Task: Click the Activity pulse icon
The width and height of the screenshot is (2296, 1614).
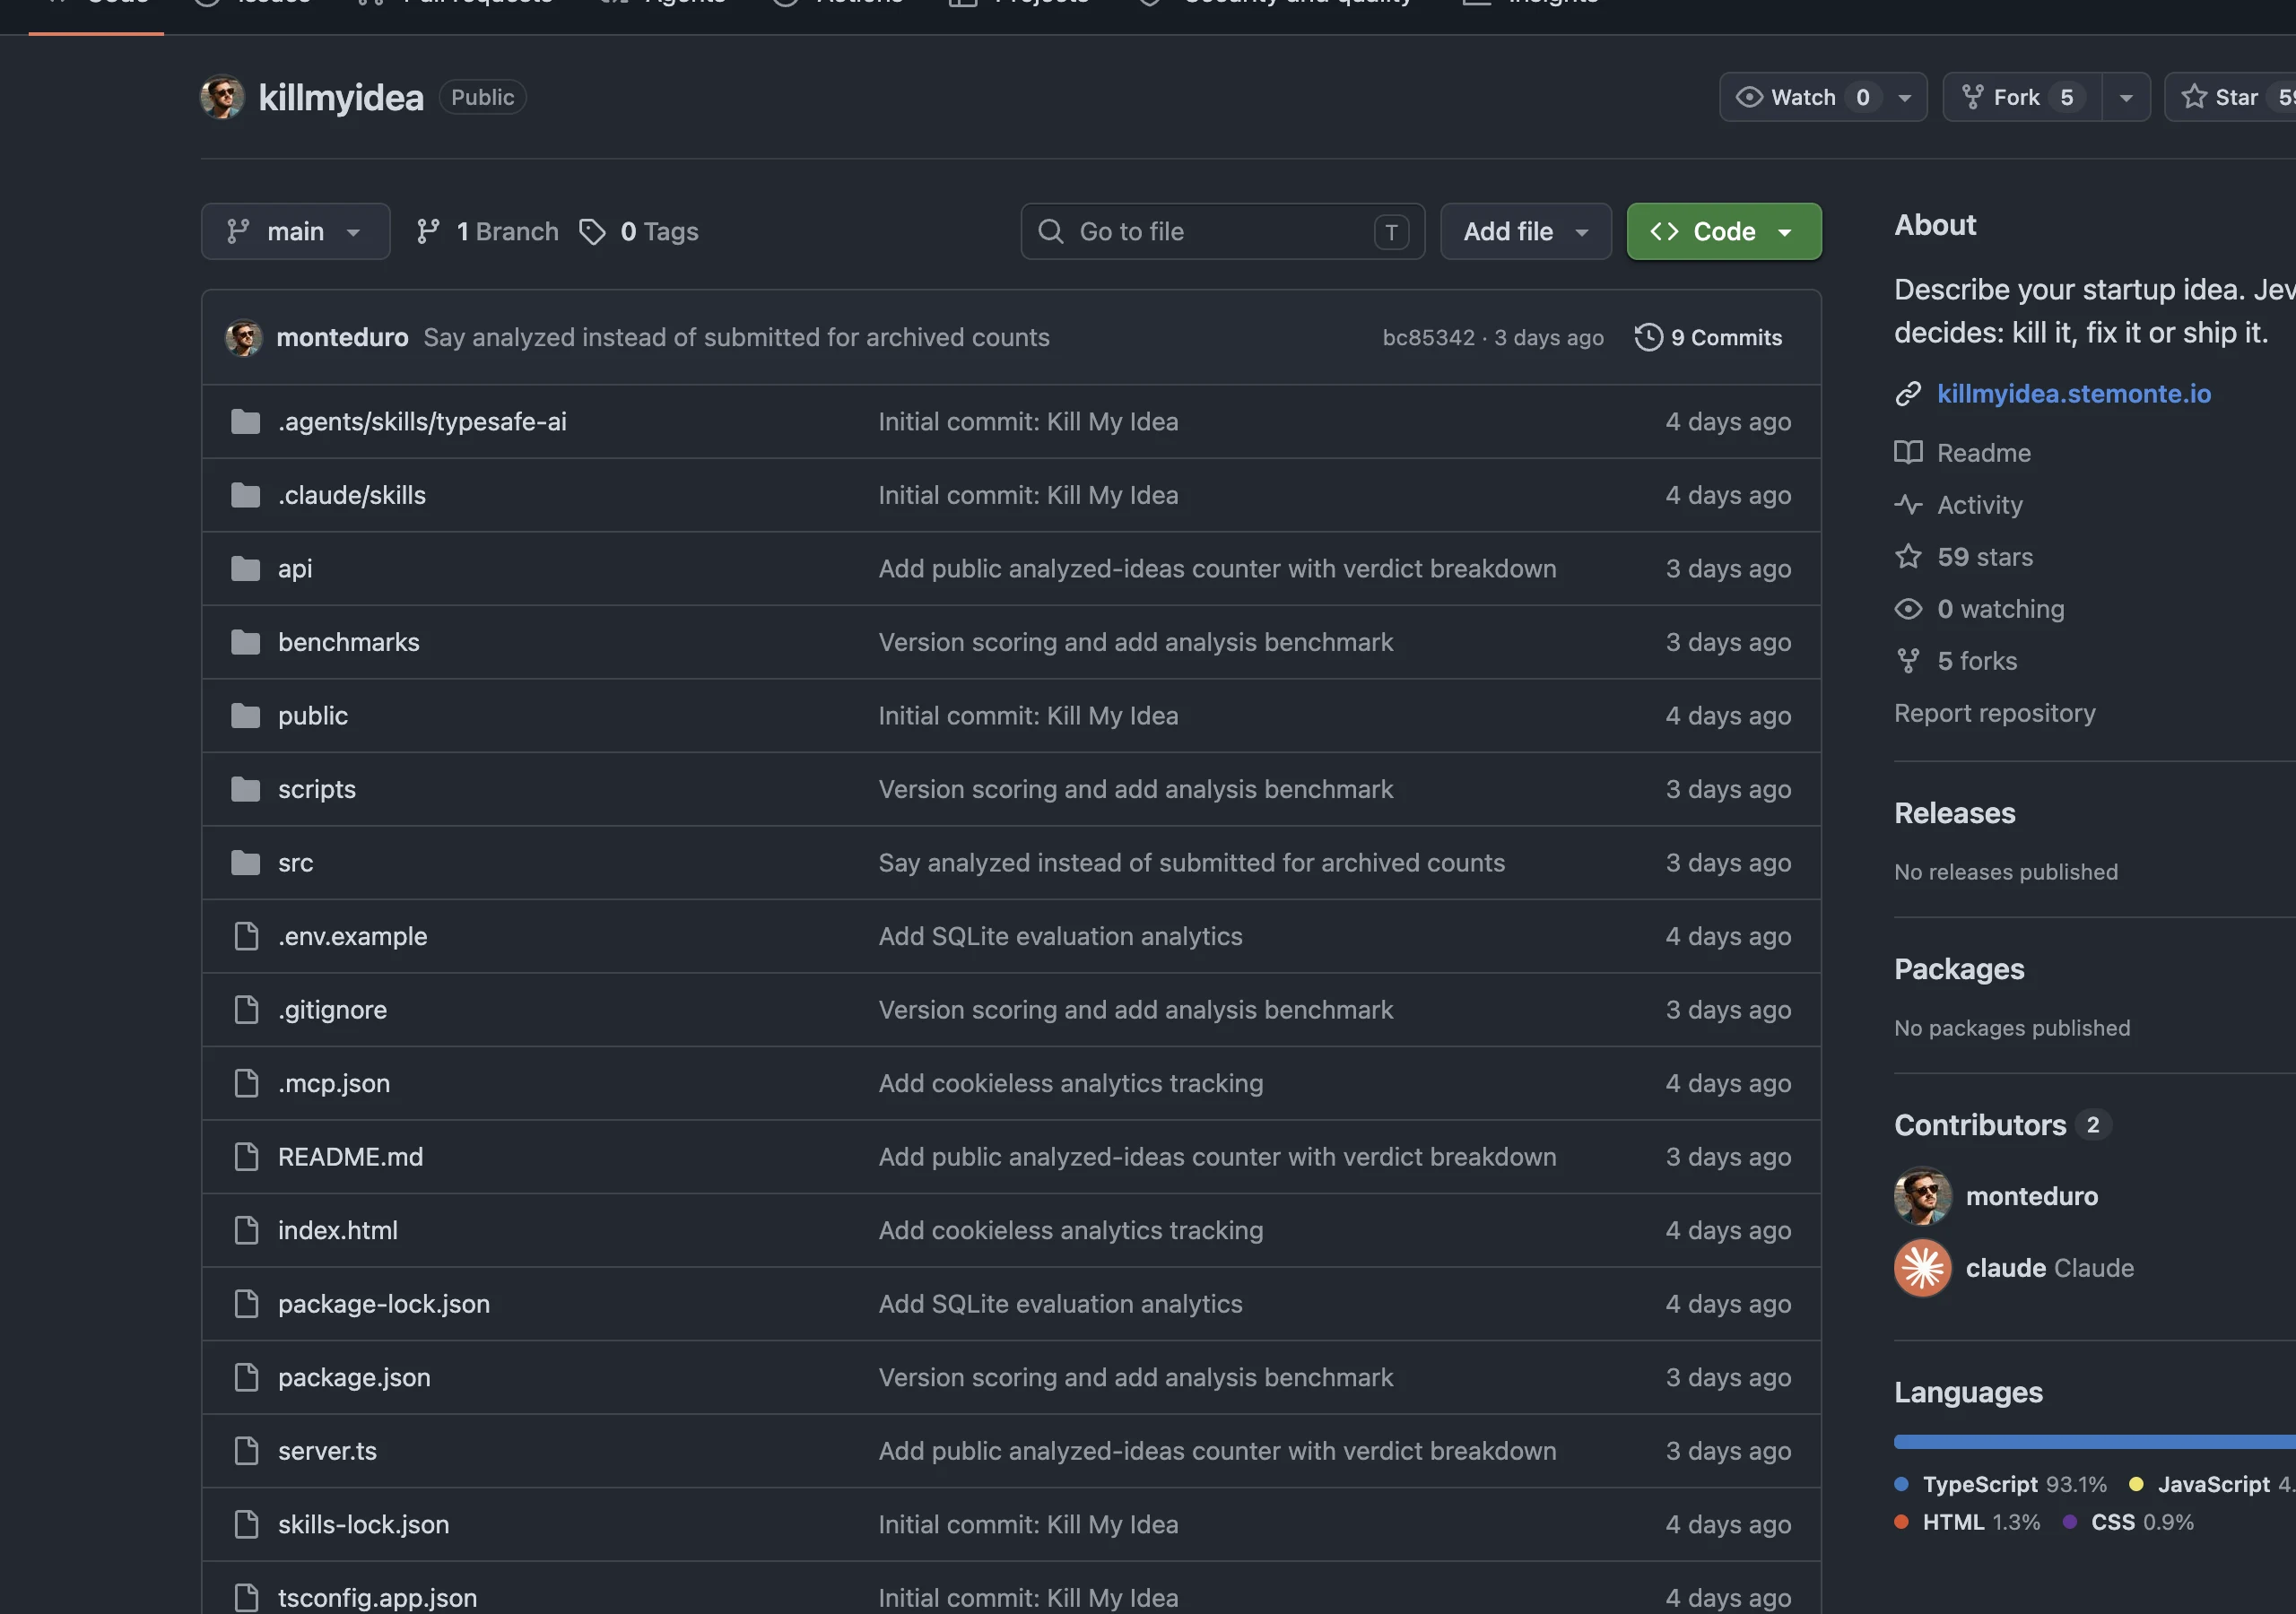Action: tap(1908, 504)
